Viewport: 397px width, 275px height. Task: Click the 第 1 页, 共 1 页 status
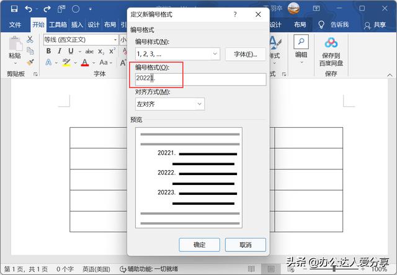tap(26, 269)
